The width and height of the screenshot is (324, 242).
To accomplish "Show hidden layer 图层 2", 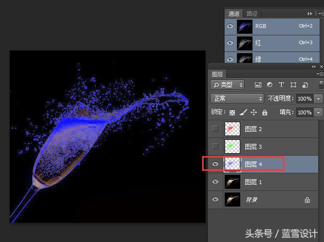I will click(x=215, y=129).
